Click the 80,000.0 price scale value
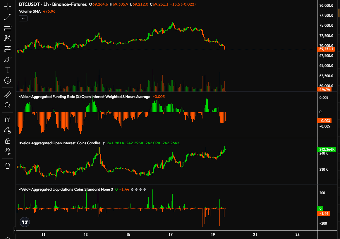This screenshot has width=340, height=239. (326, 6)
